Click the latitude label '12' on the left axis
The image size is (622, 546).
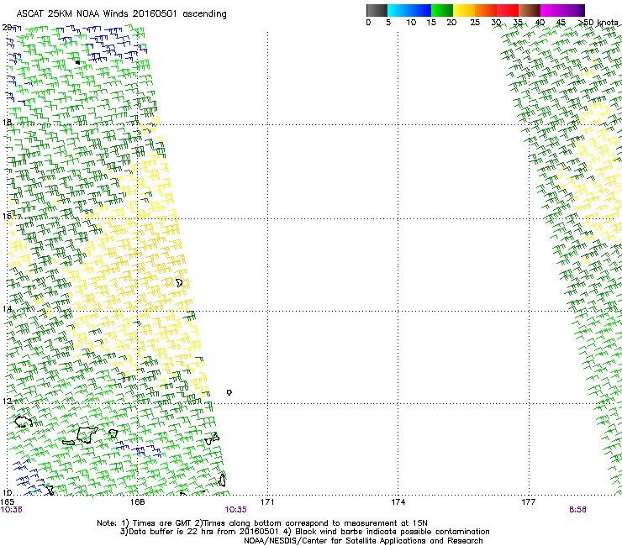coord(7,402)
